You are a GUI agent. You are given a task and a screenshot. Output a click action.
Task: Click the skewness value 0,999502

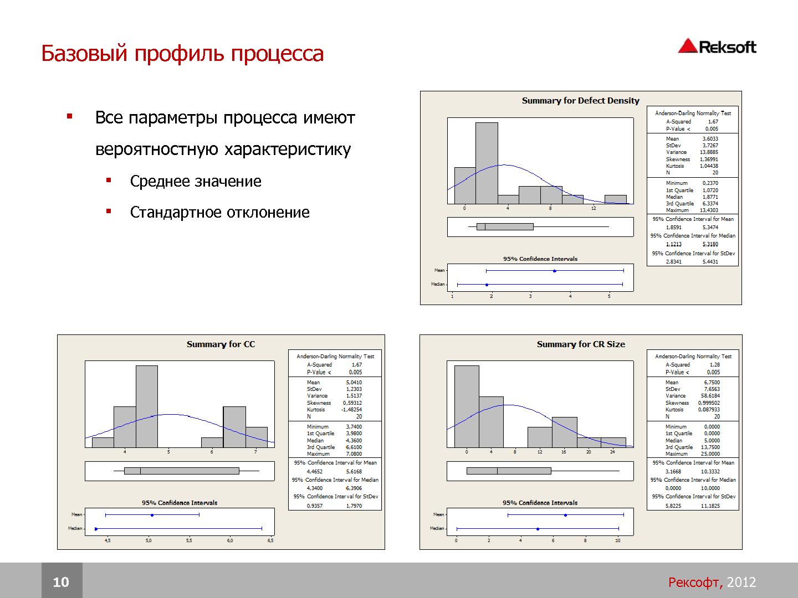[709, 403]
